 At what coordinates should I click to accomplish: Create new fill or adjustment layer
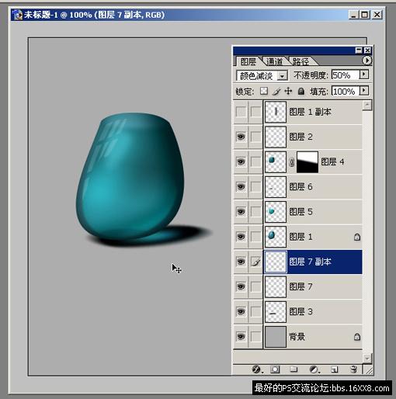314,370
